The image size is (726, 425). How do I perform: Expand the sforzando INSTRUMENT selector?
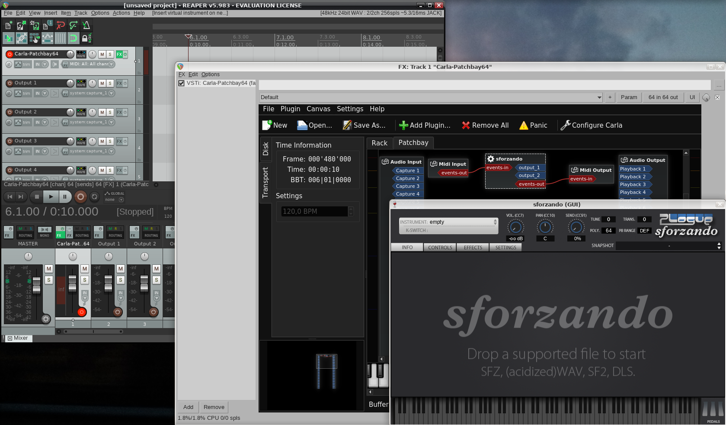(495, 222)
